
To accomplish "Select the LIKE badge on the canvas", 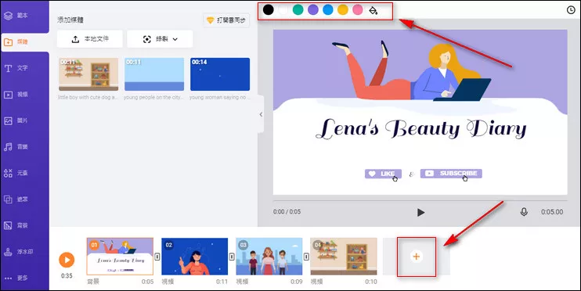I will click(x=383, y=174).
